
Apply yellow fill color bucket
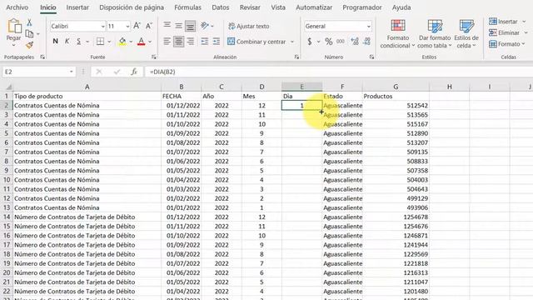pos(122,42)
